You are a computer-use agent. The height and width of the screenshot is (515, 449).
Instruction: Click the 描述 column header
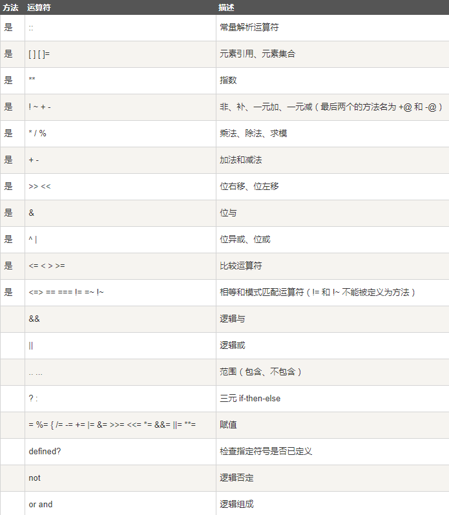point(226,7)
